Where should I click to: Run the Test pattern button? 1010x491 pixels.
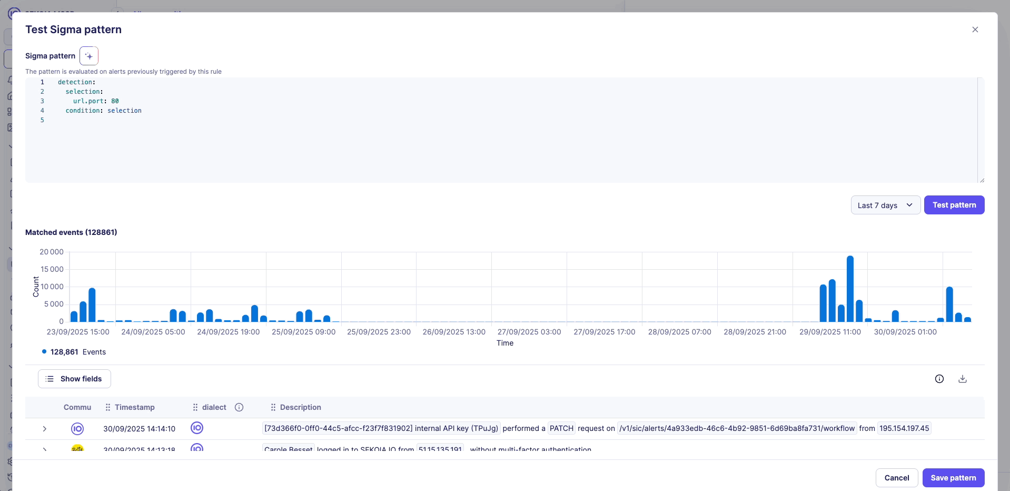pyautogui.click(x=954, y=205)
